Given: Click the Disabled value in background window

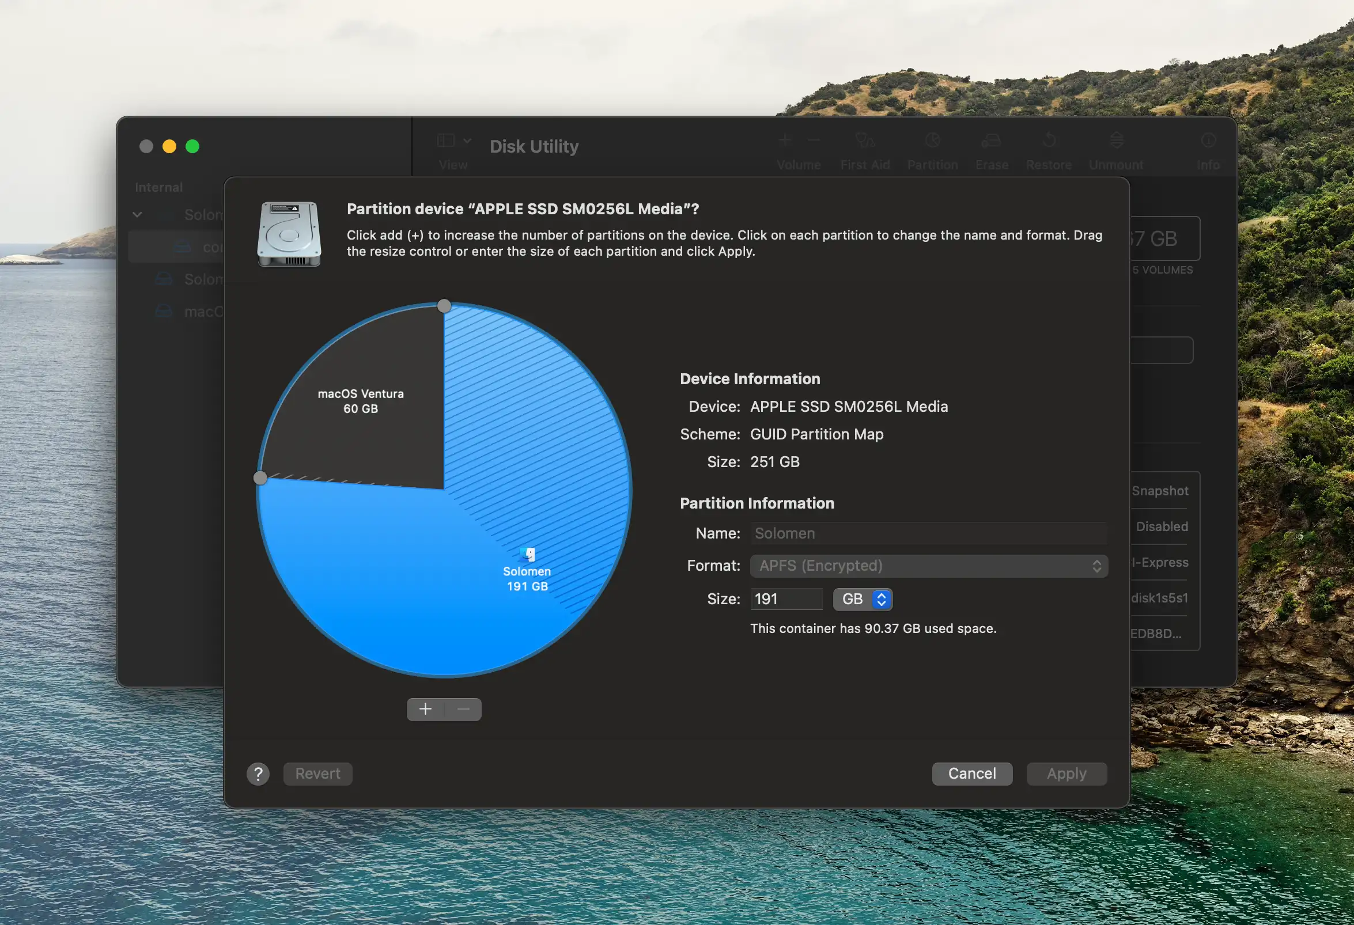Looking at the screenshot, I should (1162, 526).
